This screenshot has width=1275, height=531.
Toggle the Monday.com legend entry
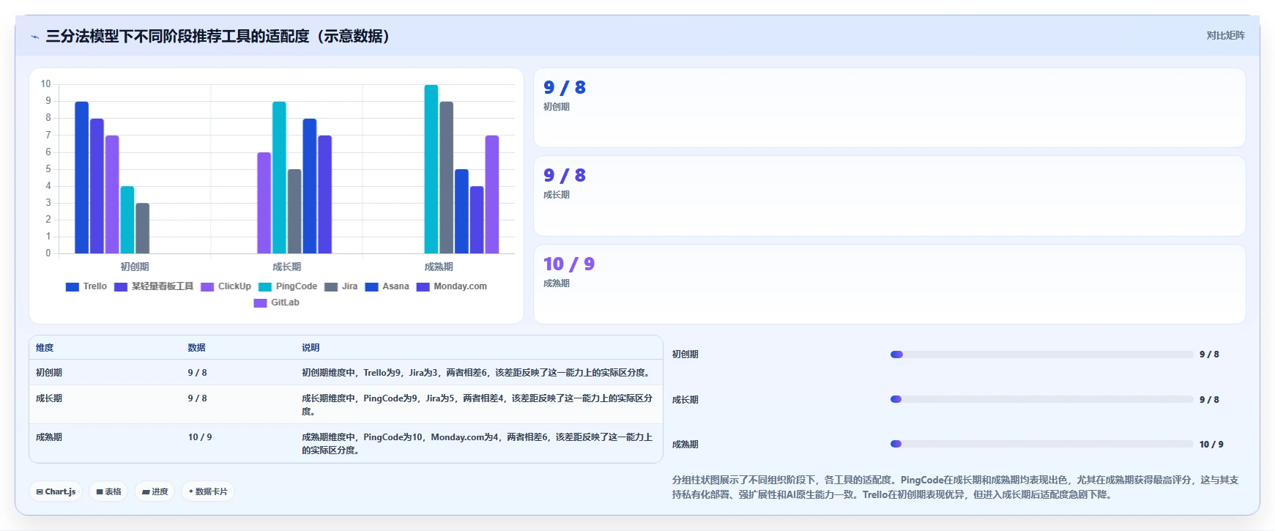tap(452, 286)
